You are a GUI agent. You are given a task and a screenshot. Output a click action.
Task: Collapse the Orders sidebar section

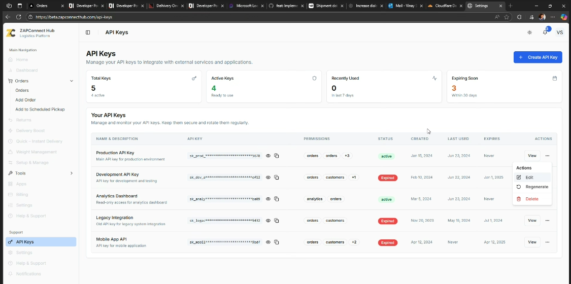(71, 81)
